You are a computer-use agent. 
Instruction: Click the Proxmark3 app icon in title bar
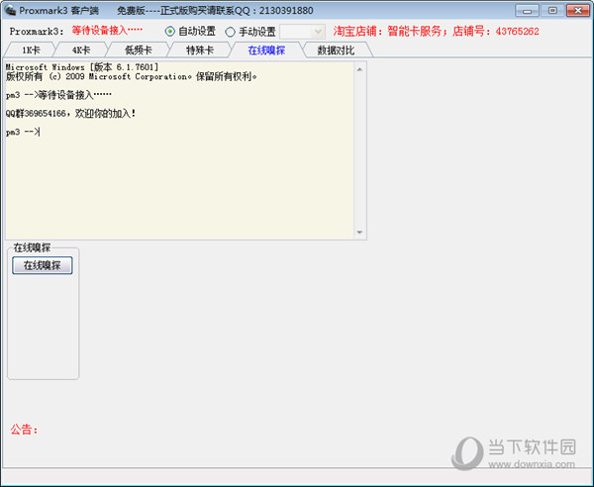(x=10, y=10)
